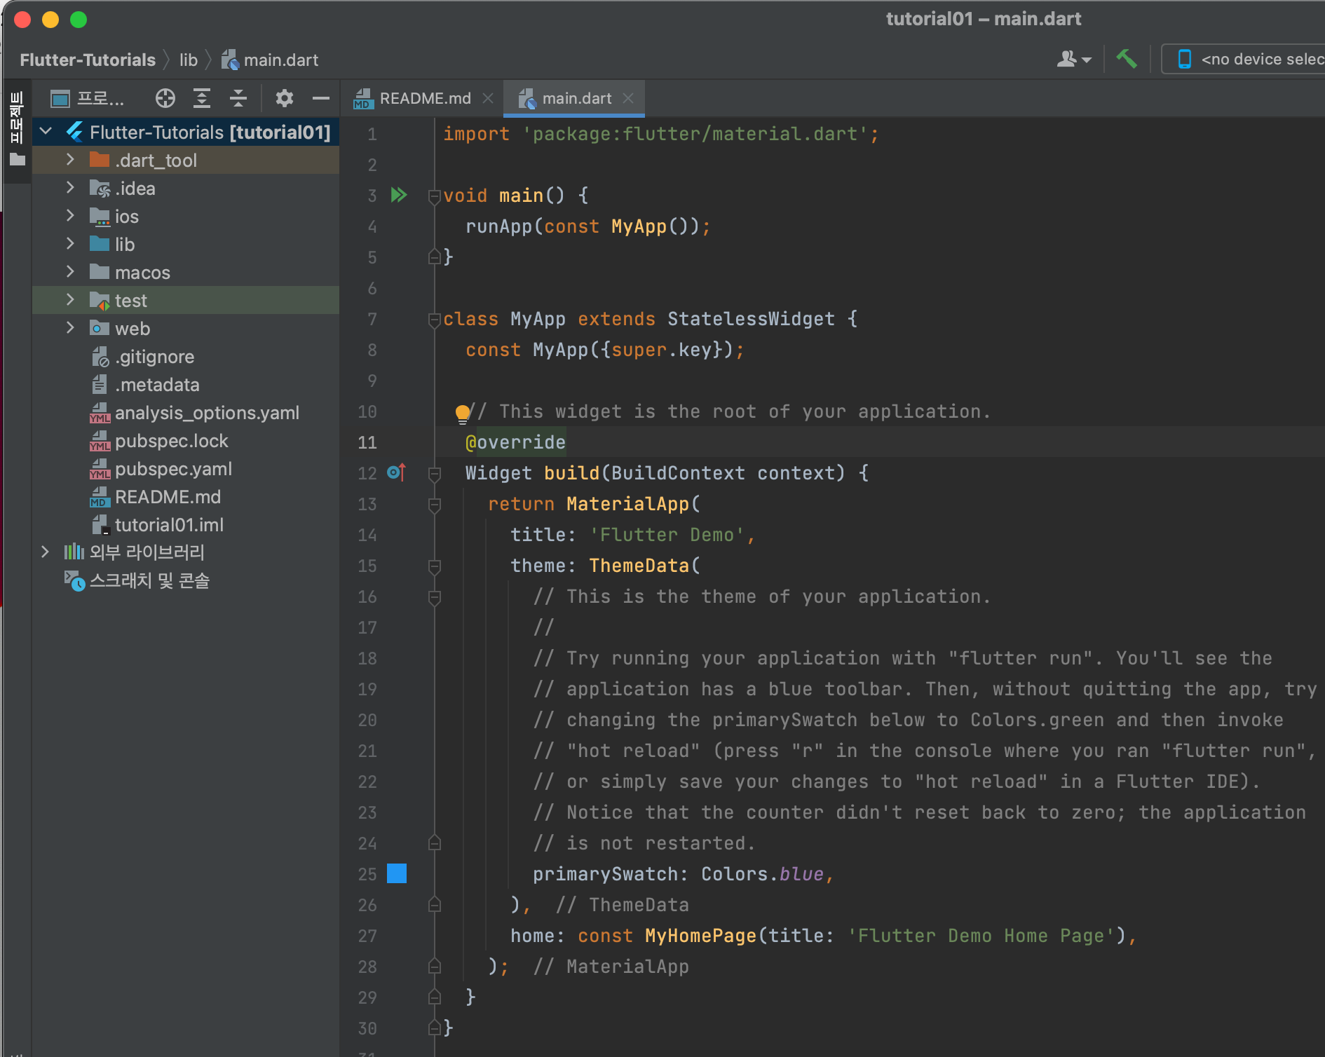Viewport: 1325px width, 1057px height.
Task: Click the blue color swatch in gutter
Action: [397, 873]
